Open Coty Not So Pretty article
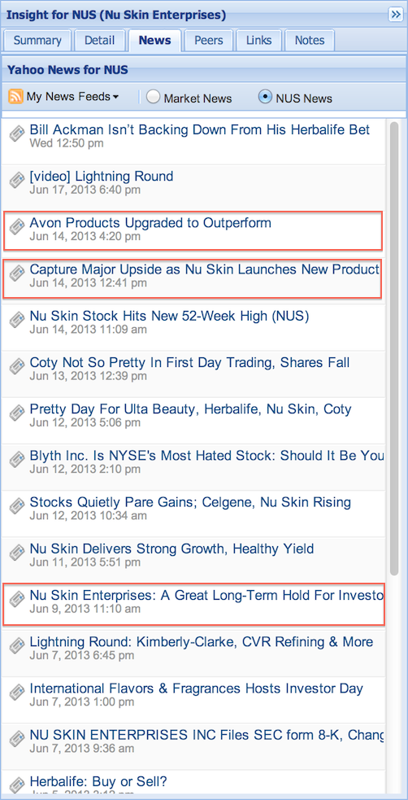Screen dimensions: 408x800 (x=189, y=363)
